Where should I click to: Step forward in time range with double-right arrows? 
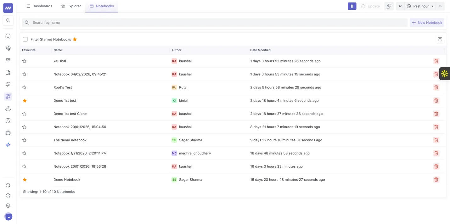click(x=440, y=6)
